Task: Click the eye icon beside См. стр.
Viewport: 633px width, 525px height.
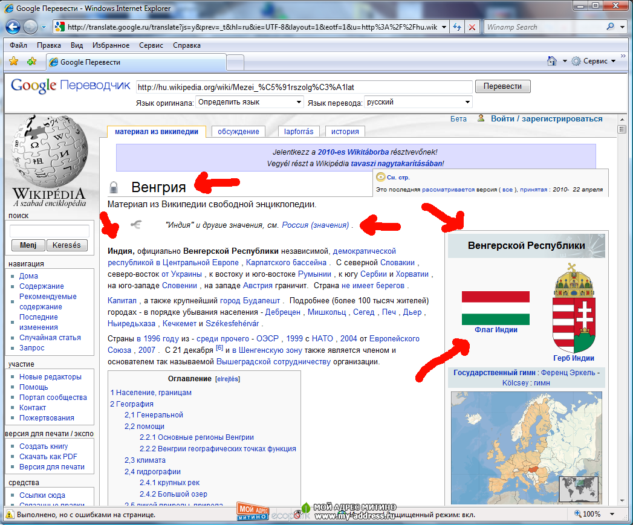Action: coord(380,177)
